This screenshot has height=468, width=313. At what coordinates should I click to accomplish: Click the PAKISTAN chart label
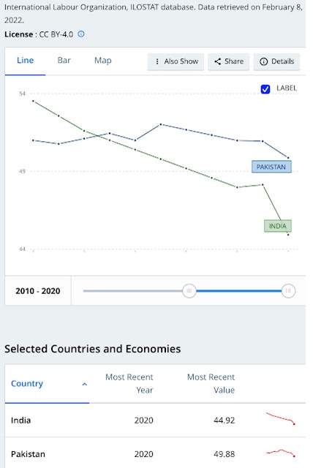click(x=271, y=167)
